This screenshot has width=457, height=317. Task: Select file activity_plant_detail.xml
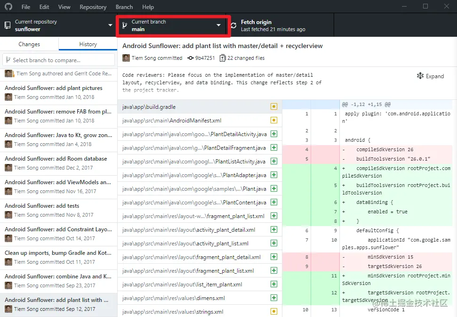[200, 230]
